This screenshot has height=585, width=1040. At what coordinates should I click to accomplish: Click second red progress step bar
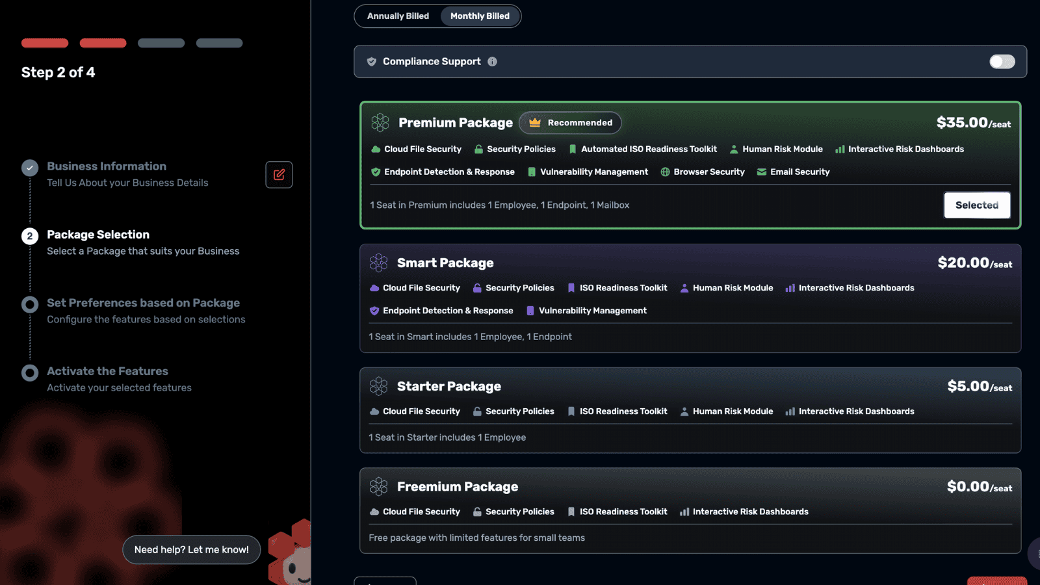click(x=103, y=43)
